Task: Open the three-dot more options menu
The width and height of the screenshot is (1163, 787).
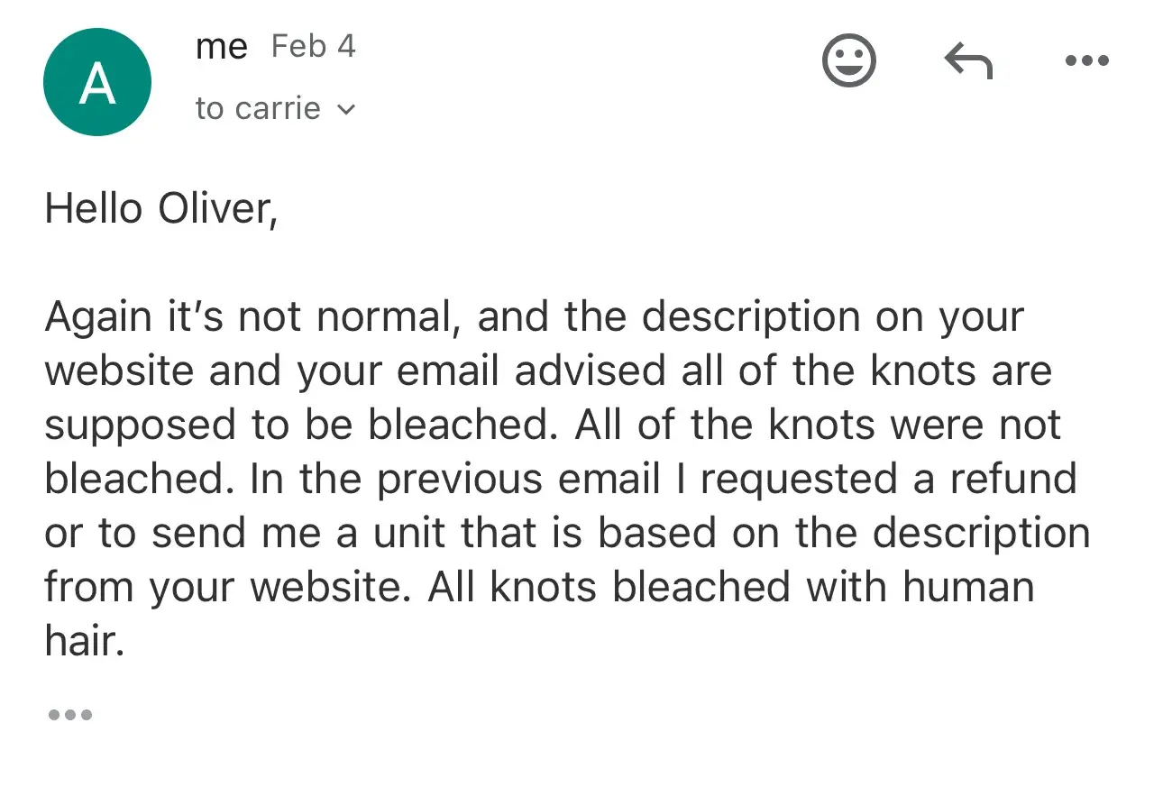Action: [x=1086, y=61]
